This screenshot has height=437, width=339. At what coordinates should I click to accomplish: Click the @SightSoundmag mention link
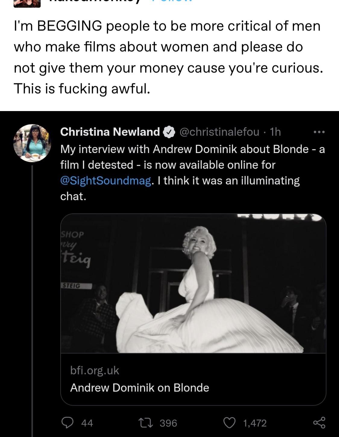click(105, 180)
